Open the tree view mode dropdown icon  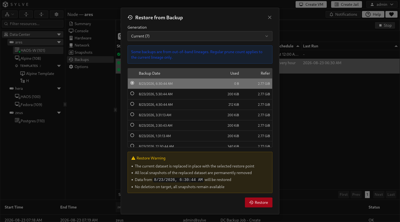[x=10, y=14]
